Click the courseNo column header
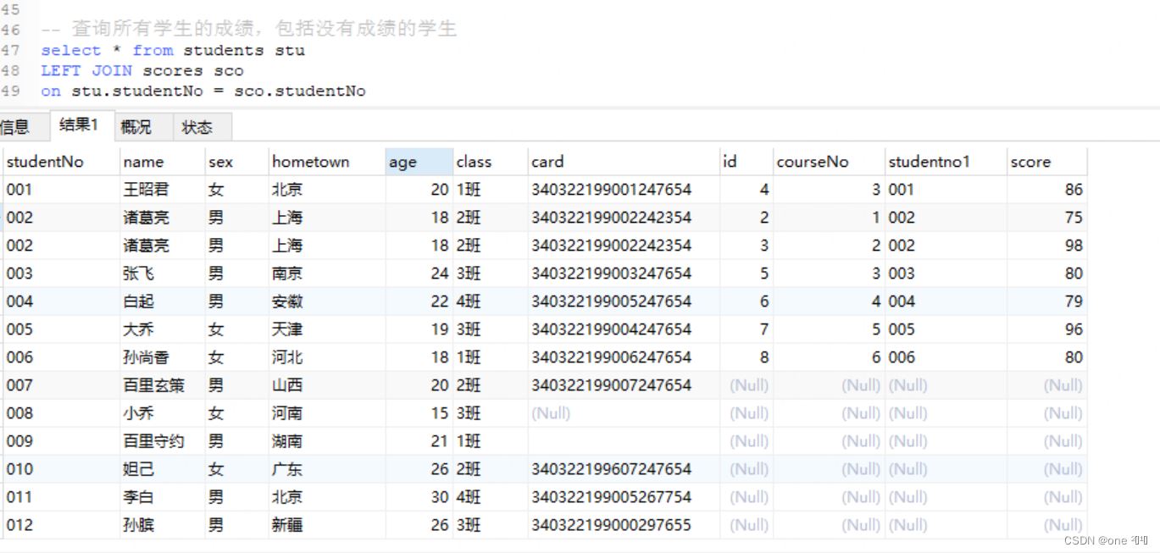 pyautogui.click(x=813, y=162)
